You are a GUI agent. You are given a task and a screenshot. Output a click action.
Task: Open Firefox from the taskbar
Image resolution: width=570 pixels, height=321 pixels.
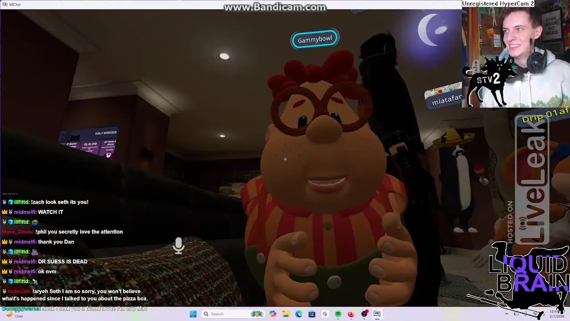click(x=351, y=314)
